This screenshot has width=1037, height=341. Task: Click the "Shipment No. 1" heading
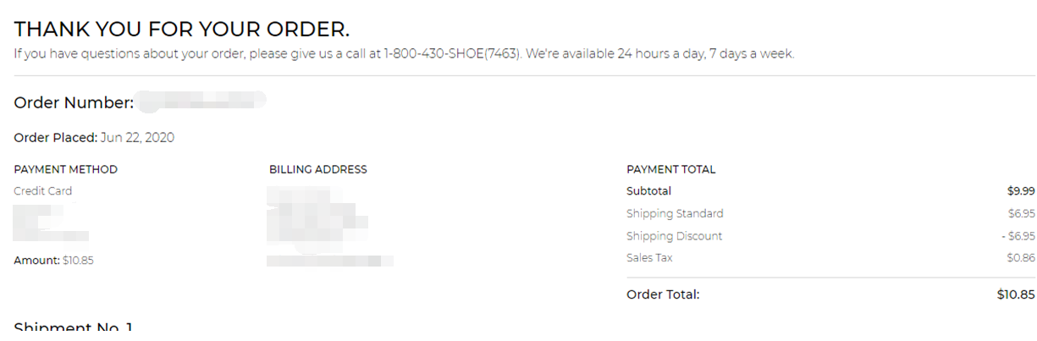coord(74,327)
